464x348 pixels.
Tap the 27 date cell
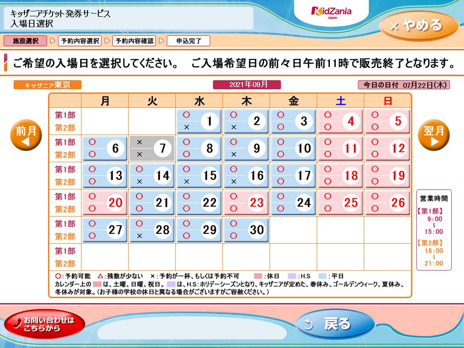(x=105, y=230)
